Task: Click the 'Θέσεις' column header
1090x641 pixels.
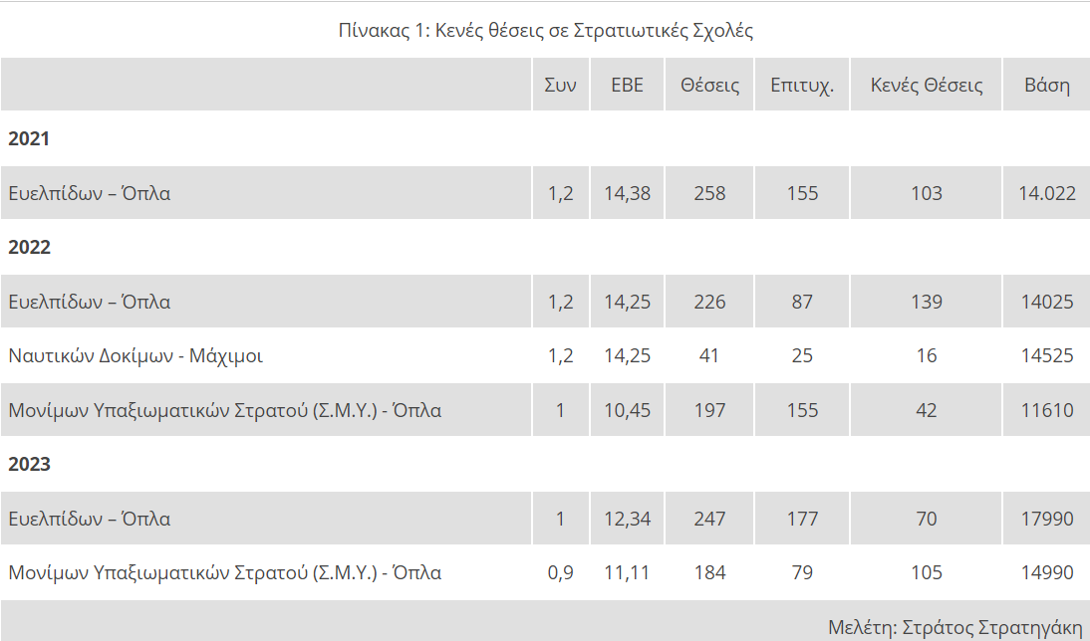Action: click(x=709, y=85)
